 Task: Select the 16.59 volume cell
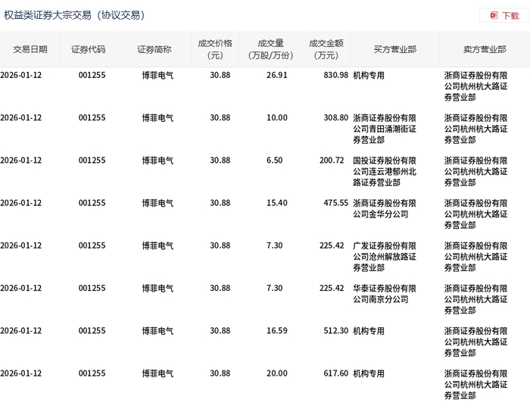click(277, 330)
